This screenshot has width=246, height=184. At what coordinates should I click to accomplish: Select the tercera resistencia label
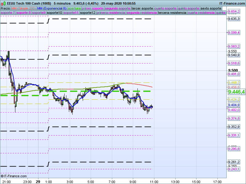[x=172, y=13]
